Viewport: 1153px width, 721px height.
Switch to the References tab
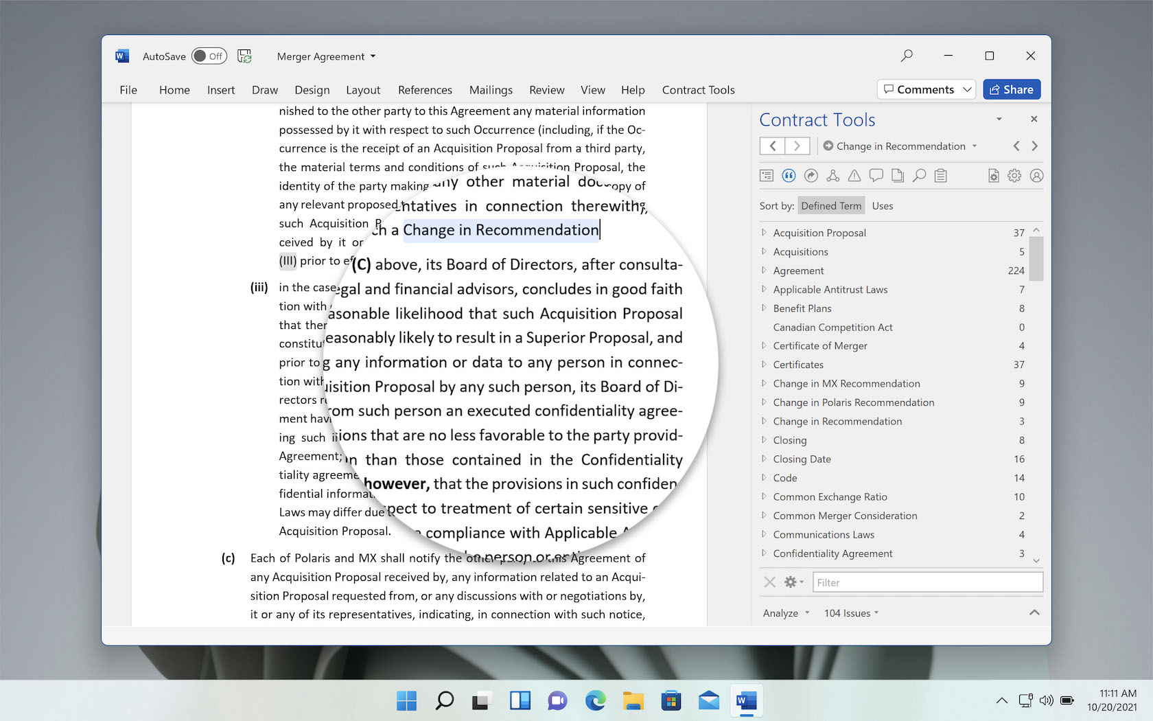(x=425, y=90)
